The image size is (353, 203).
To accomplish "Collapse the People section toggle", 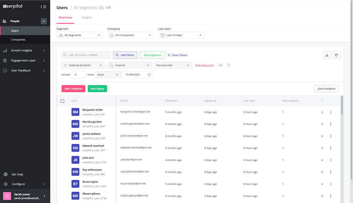I will (x=44, y=21).
